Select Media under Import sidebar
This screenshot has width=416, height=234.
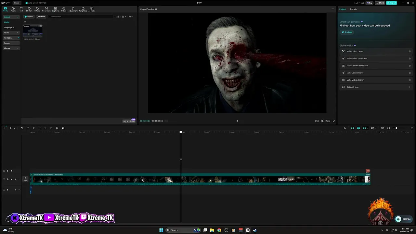tap(7, 22)
